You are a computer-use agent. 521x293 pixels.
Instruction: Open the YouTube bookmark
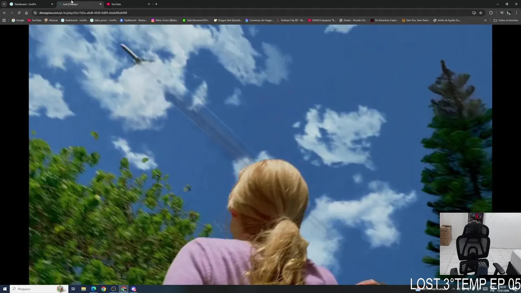35,20
